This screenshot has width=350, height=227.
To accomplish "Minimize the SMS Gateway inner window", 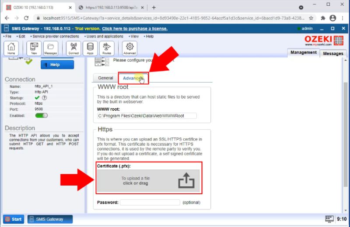I will pos(322,29).
